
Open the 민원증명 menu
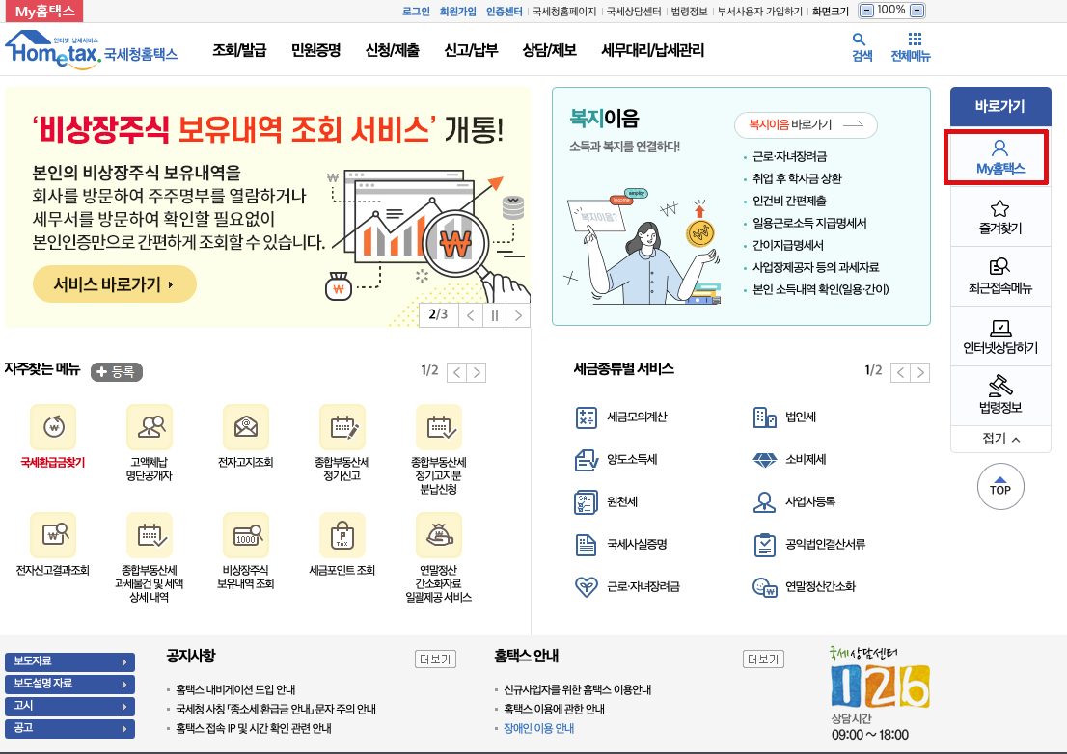pyautogui.click(x=315, y=50)
